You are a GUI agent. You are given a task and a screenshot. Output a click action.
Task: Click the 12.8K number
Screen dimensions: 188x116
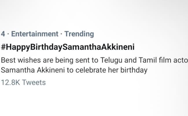click(11, 82)
